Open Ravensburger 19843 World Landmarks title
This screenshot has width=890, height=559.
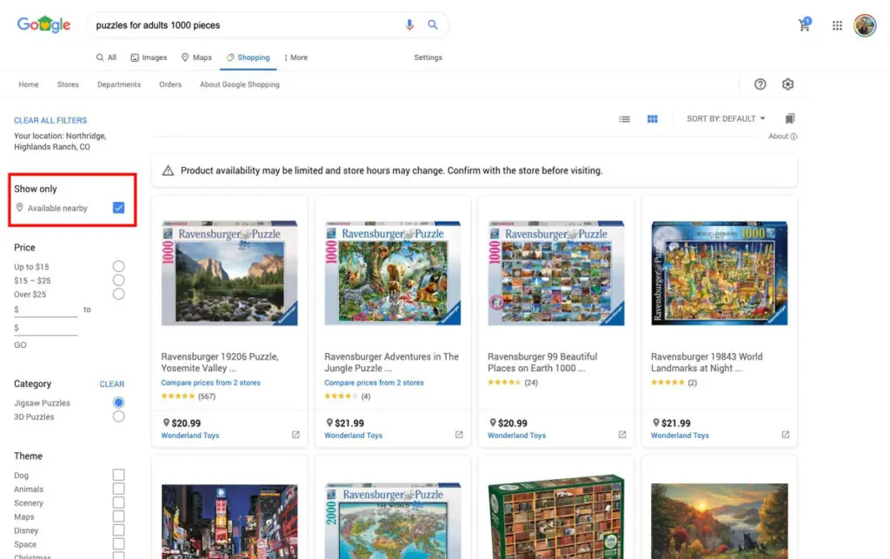click(707, 362)
